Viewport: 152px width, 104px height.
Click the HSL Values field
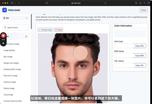(x=124, y=65)
